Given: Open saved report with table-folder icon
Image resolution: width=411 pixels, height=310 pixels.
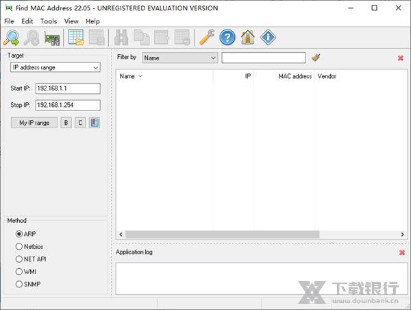Looking at the screenshot, I should 76,37.
